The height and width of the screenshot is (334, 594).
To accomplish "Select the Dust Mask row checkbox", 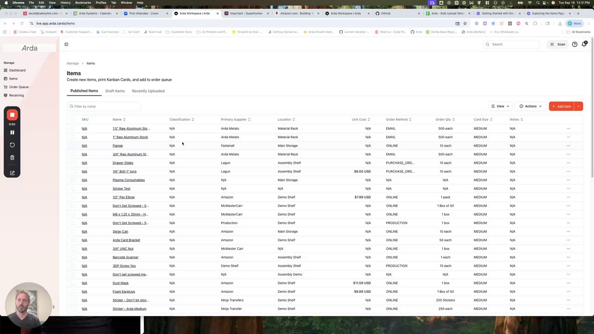I will [72, 283].
